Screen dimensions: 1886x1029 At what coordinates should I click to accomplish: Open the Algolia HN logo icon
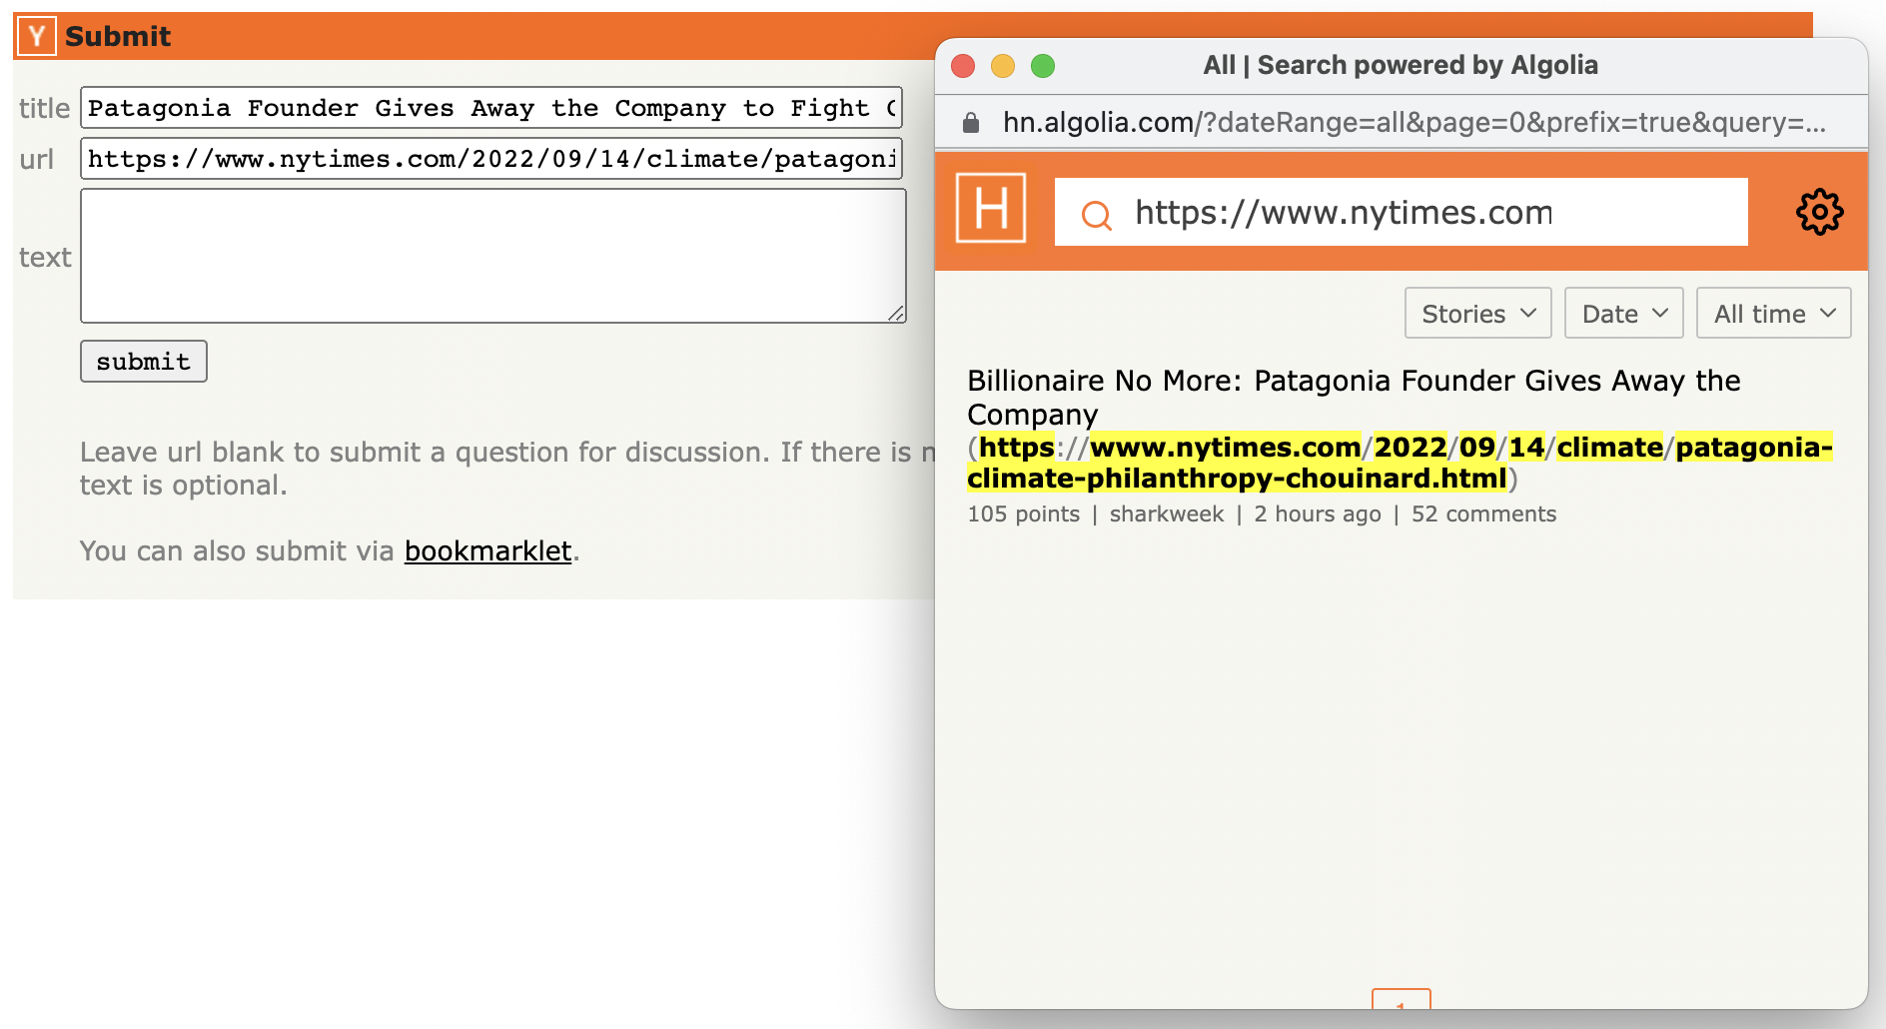coord(991,208)
